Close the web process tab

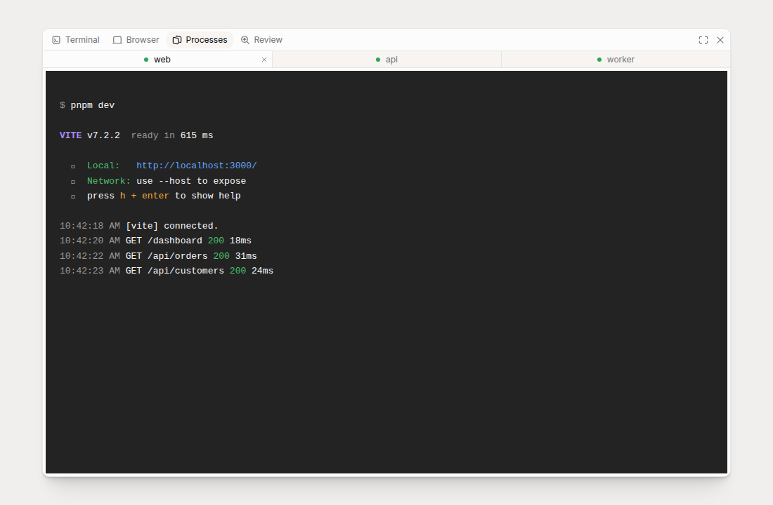pos(264,60)
